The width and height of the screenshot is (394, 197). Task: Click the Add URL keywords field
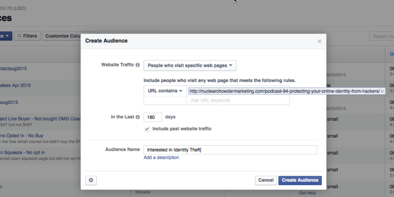[x=238, y=100]
